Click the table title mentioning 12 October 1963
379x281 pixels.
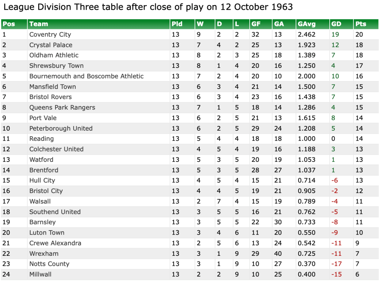[x=148, y=7]
